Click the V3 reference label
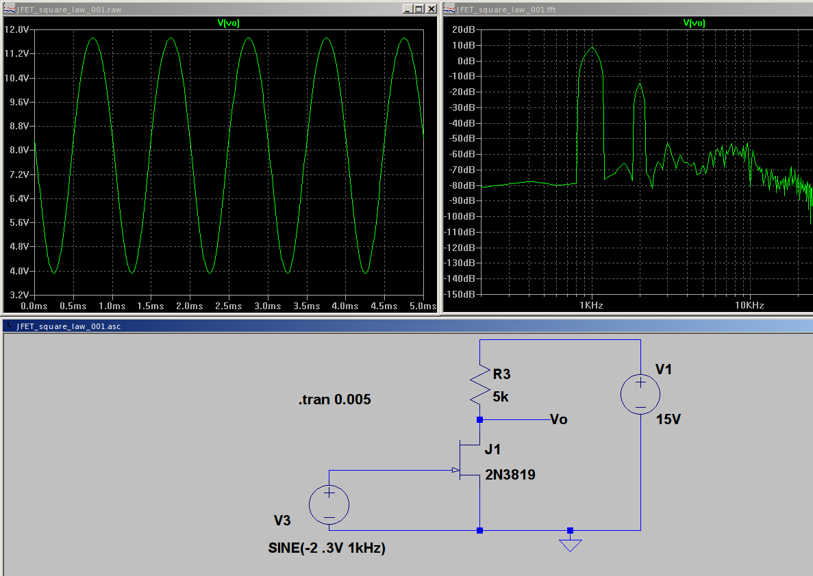 pos(282,521)
